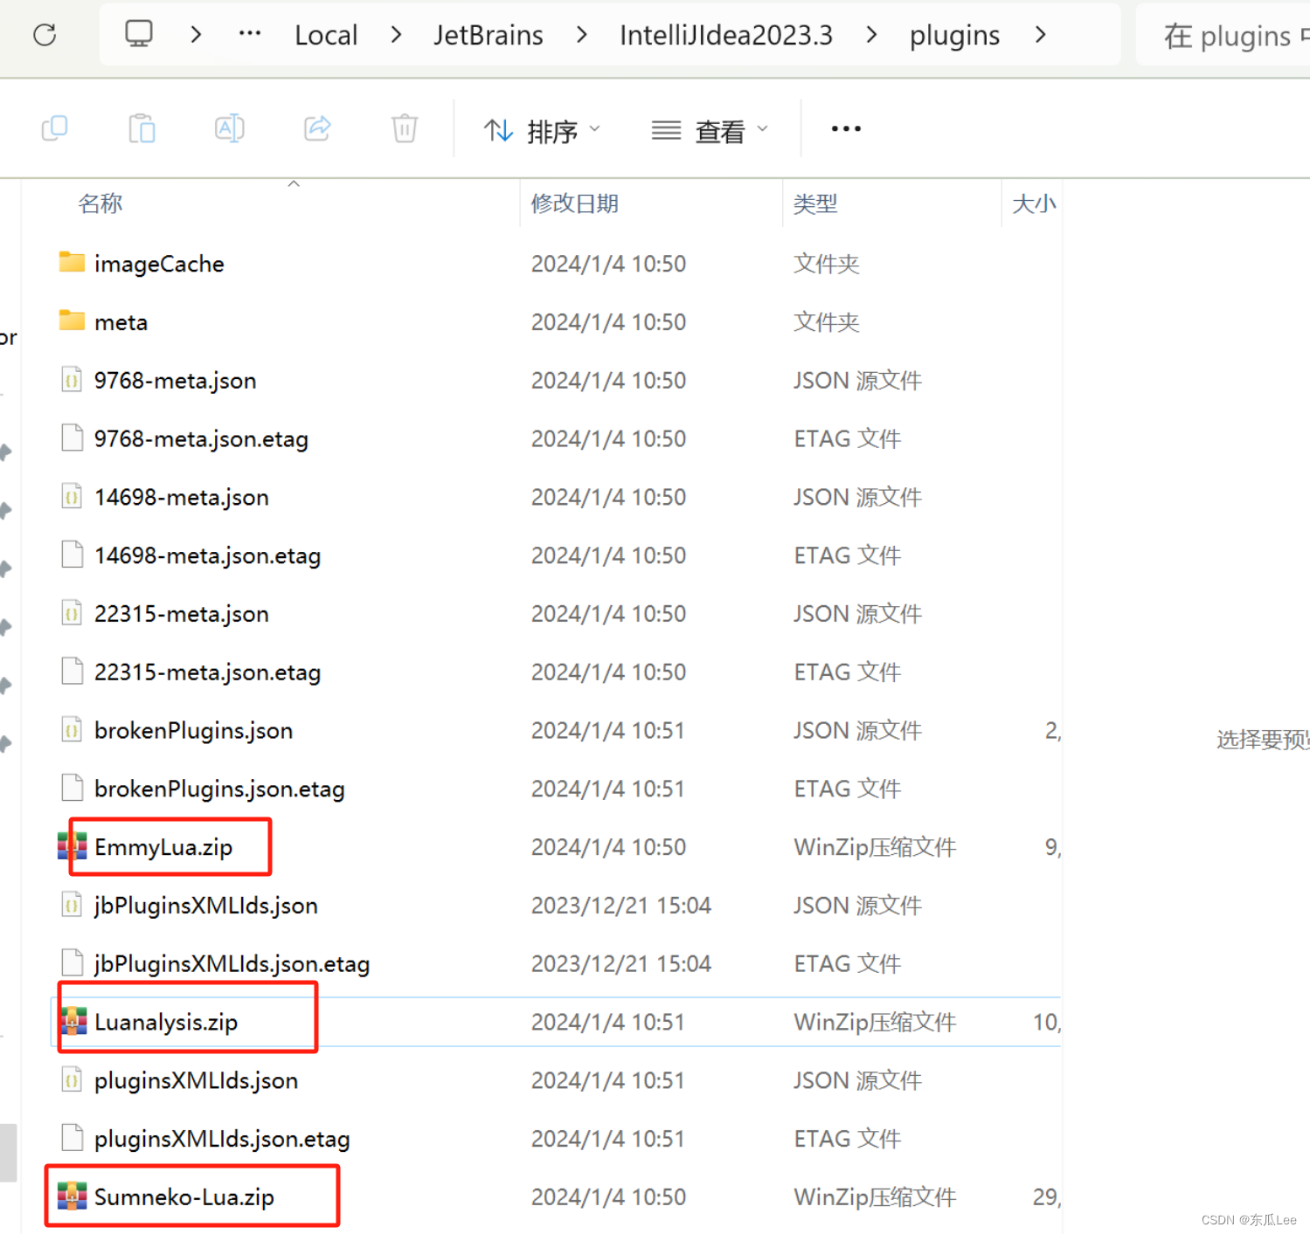Select file name 22315-meta.json
1310x1234 pixels.
coord(181,614)
